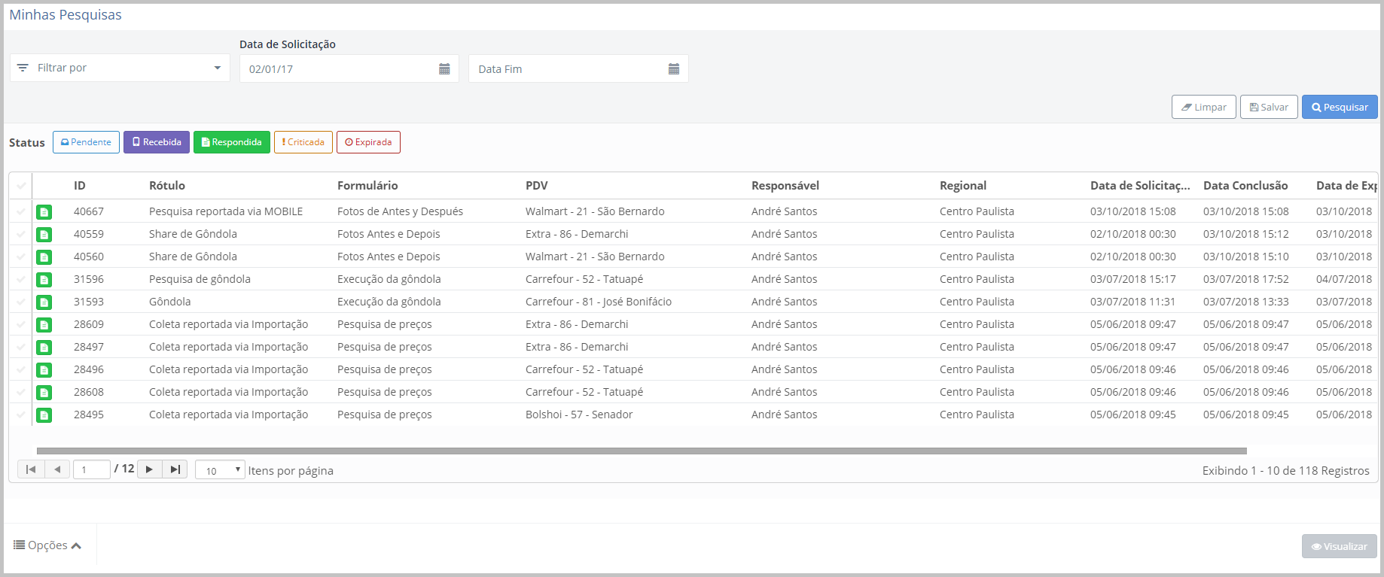This screenshot has width=1384, height=577.
Task: Open the Filtrar por dropdown
Action: pyautogui.click(x=120, y=68)
